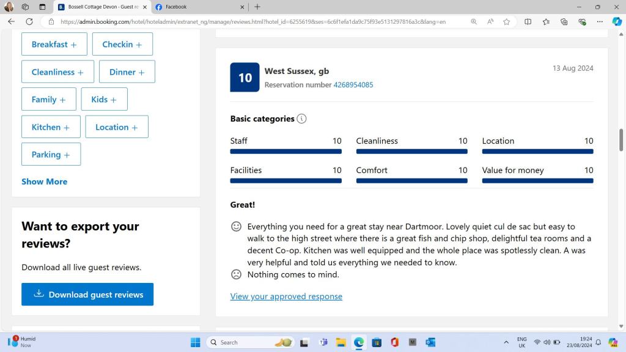
Task: Open Microsoft Teams from the taskbar
Action: tap(323, 342)
